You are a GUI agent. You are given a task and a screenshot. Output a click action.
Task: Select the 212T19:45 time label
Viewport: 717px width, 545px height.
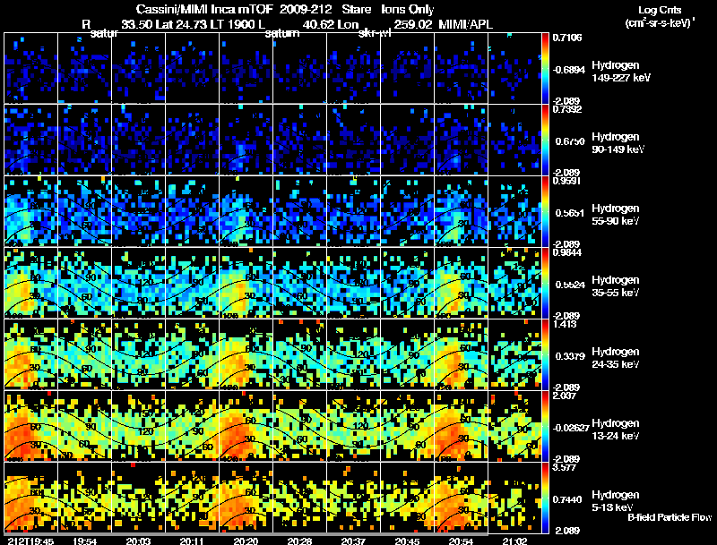click(30, 541)
